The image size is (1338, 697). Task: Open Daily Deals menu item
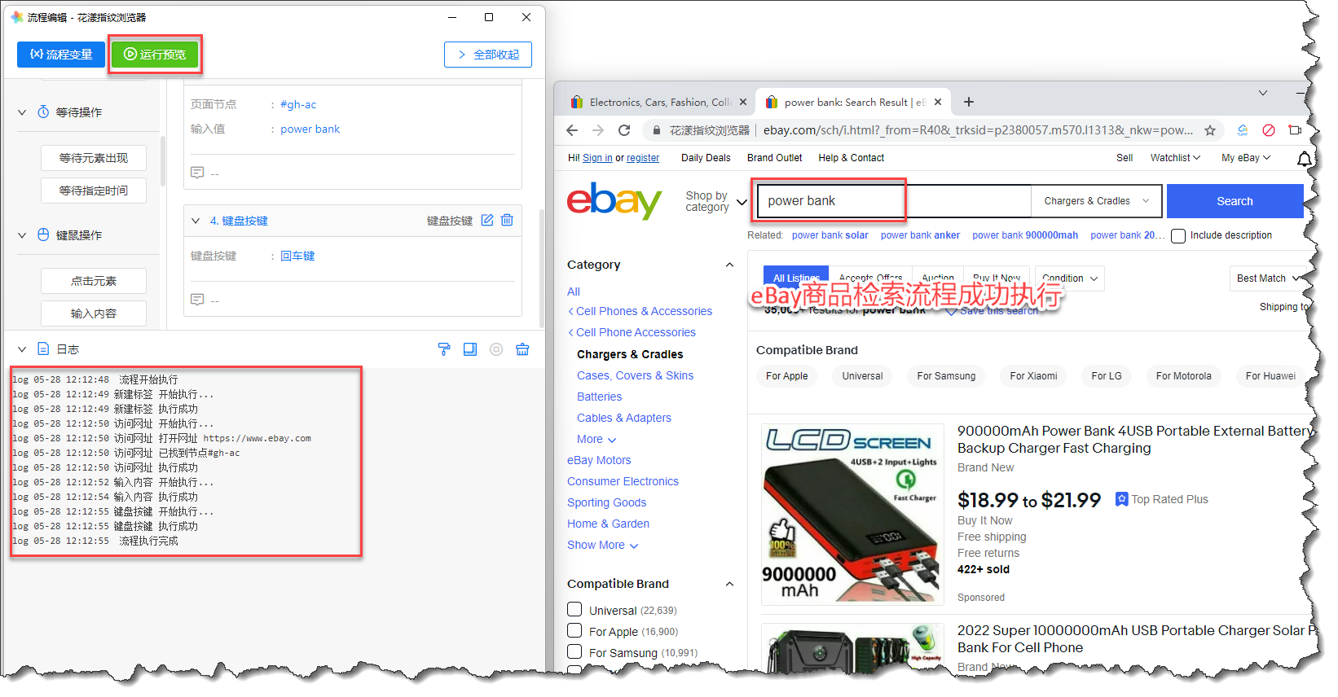706,158
